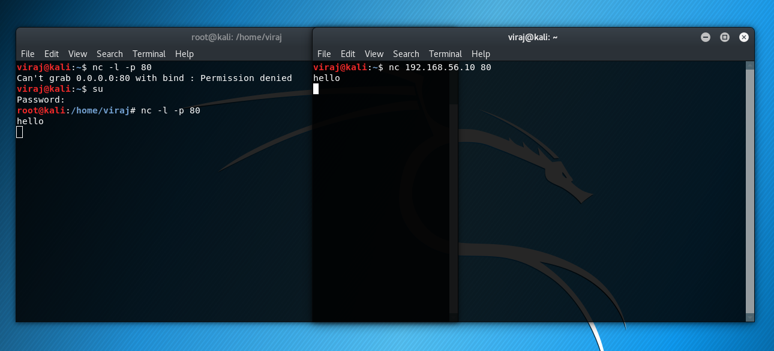Screen dimensions: 774x351
Task: Click first 'nc -l -p 80' command line
Action: [84, 67]
